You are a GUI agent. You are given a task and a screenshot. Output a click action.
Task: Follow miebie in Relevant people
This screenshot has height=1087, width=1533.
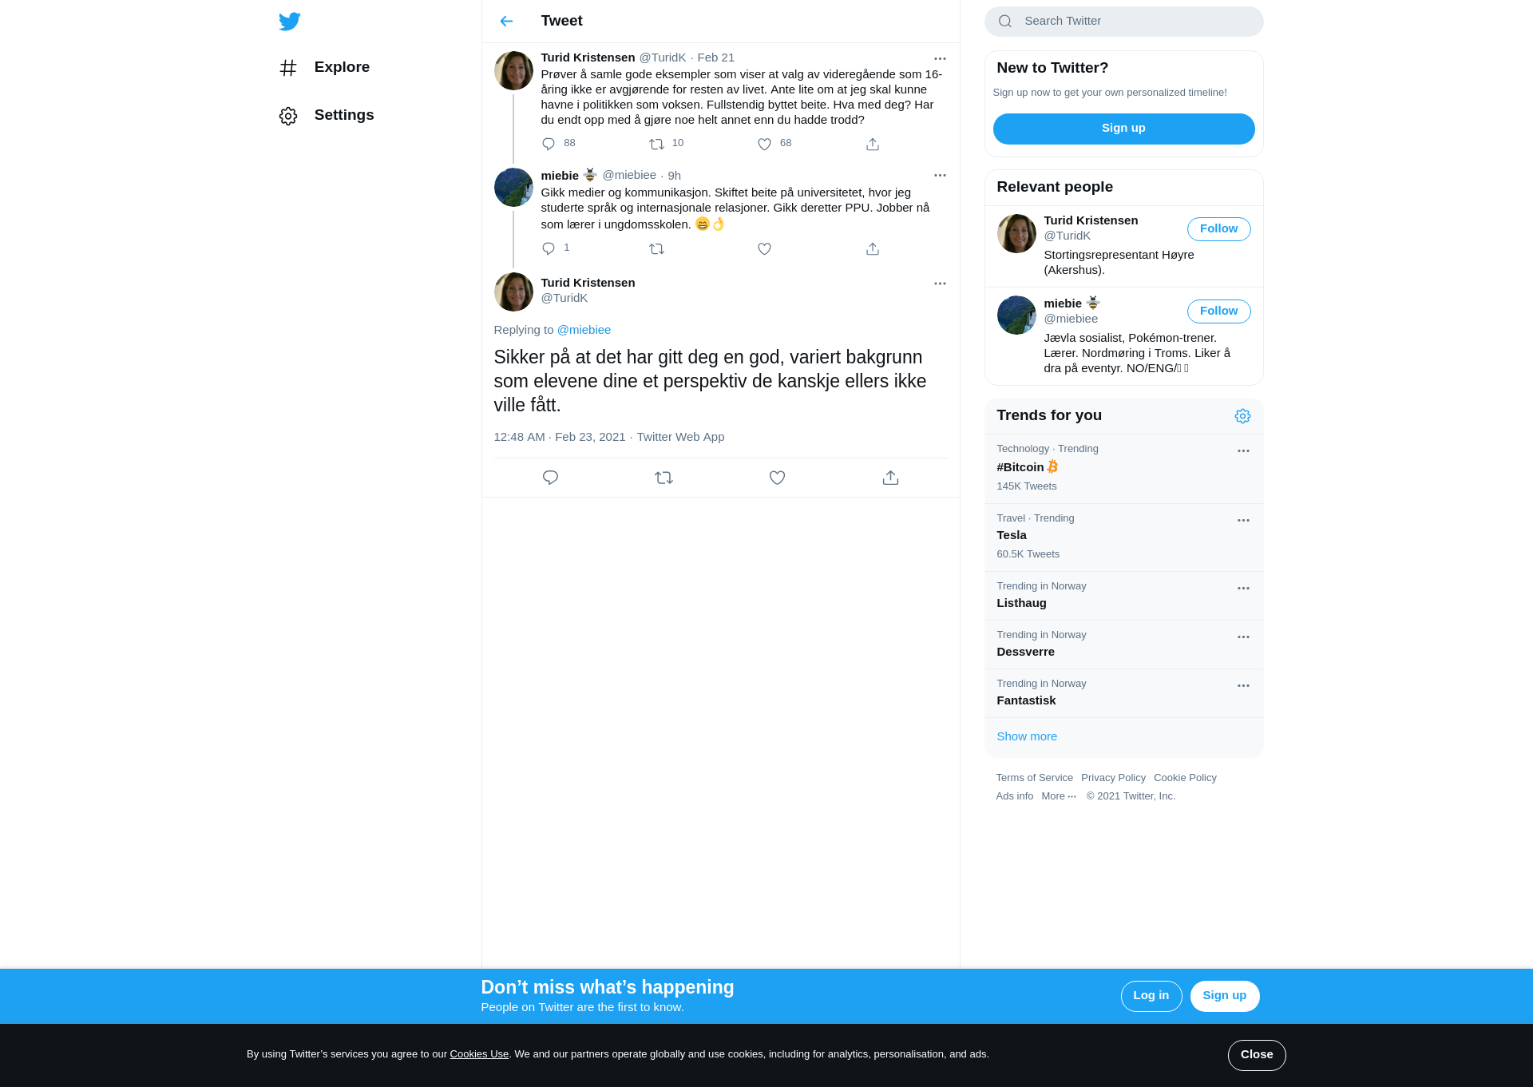point(1218,311)
